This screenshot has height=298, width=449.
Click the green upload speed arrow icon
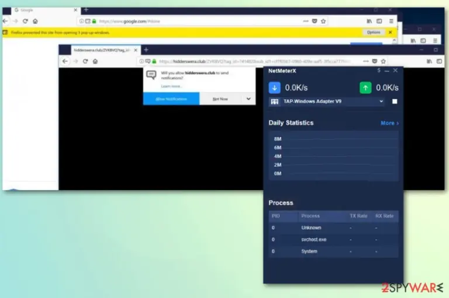(x=365, y=87)
